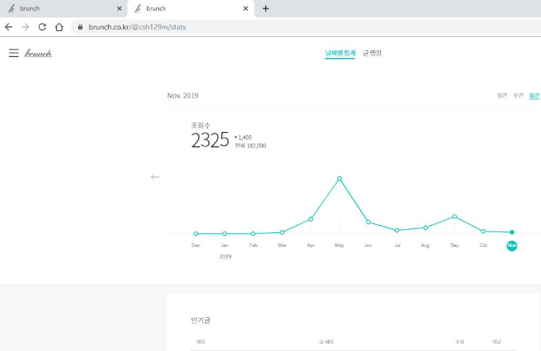541x351 pixels.
Task: Click the brunch logo
Action: tap(39, 53)
